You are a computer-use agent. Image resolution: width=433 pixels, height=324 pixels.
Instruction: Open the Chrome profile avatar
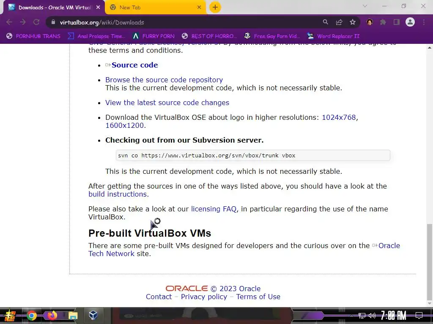tap(410, 22)
